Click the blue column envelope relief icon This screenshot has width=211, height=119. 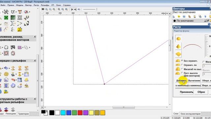click(6, 86)
